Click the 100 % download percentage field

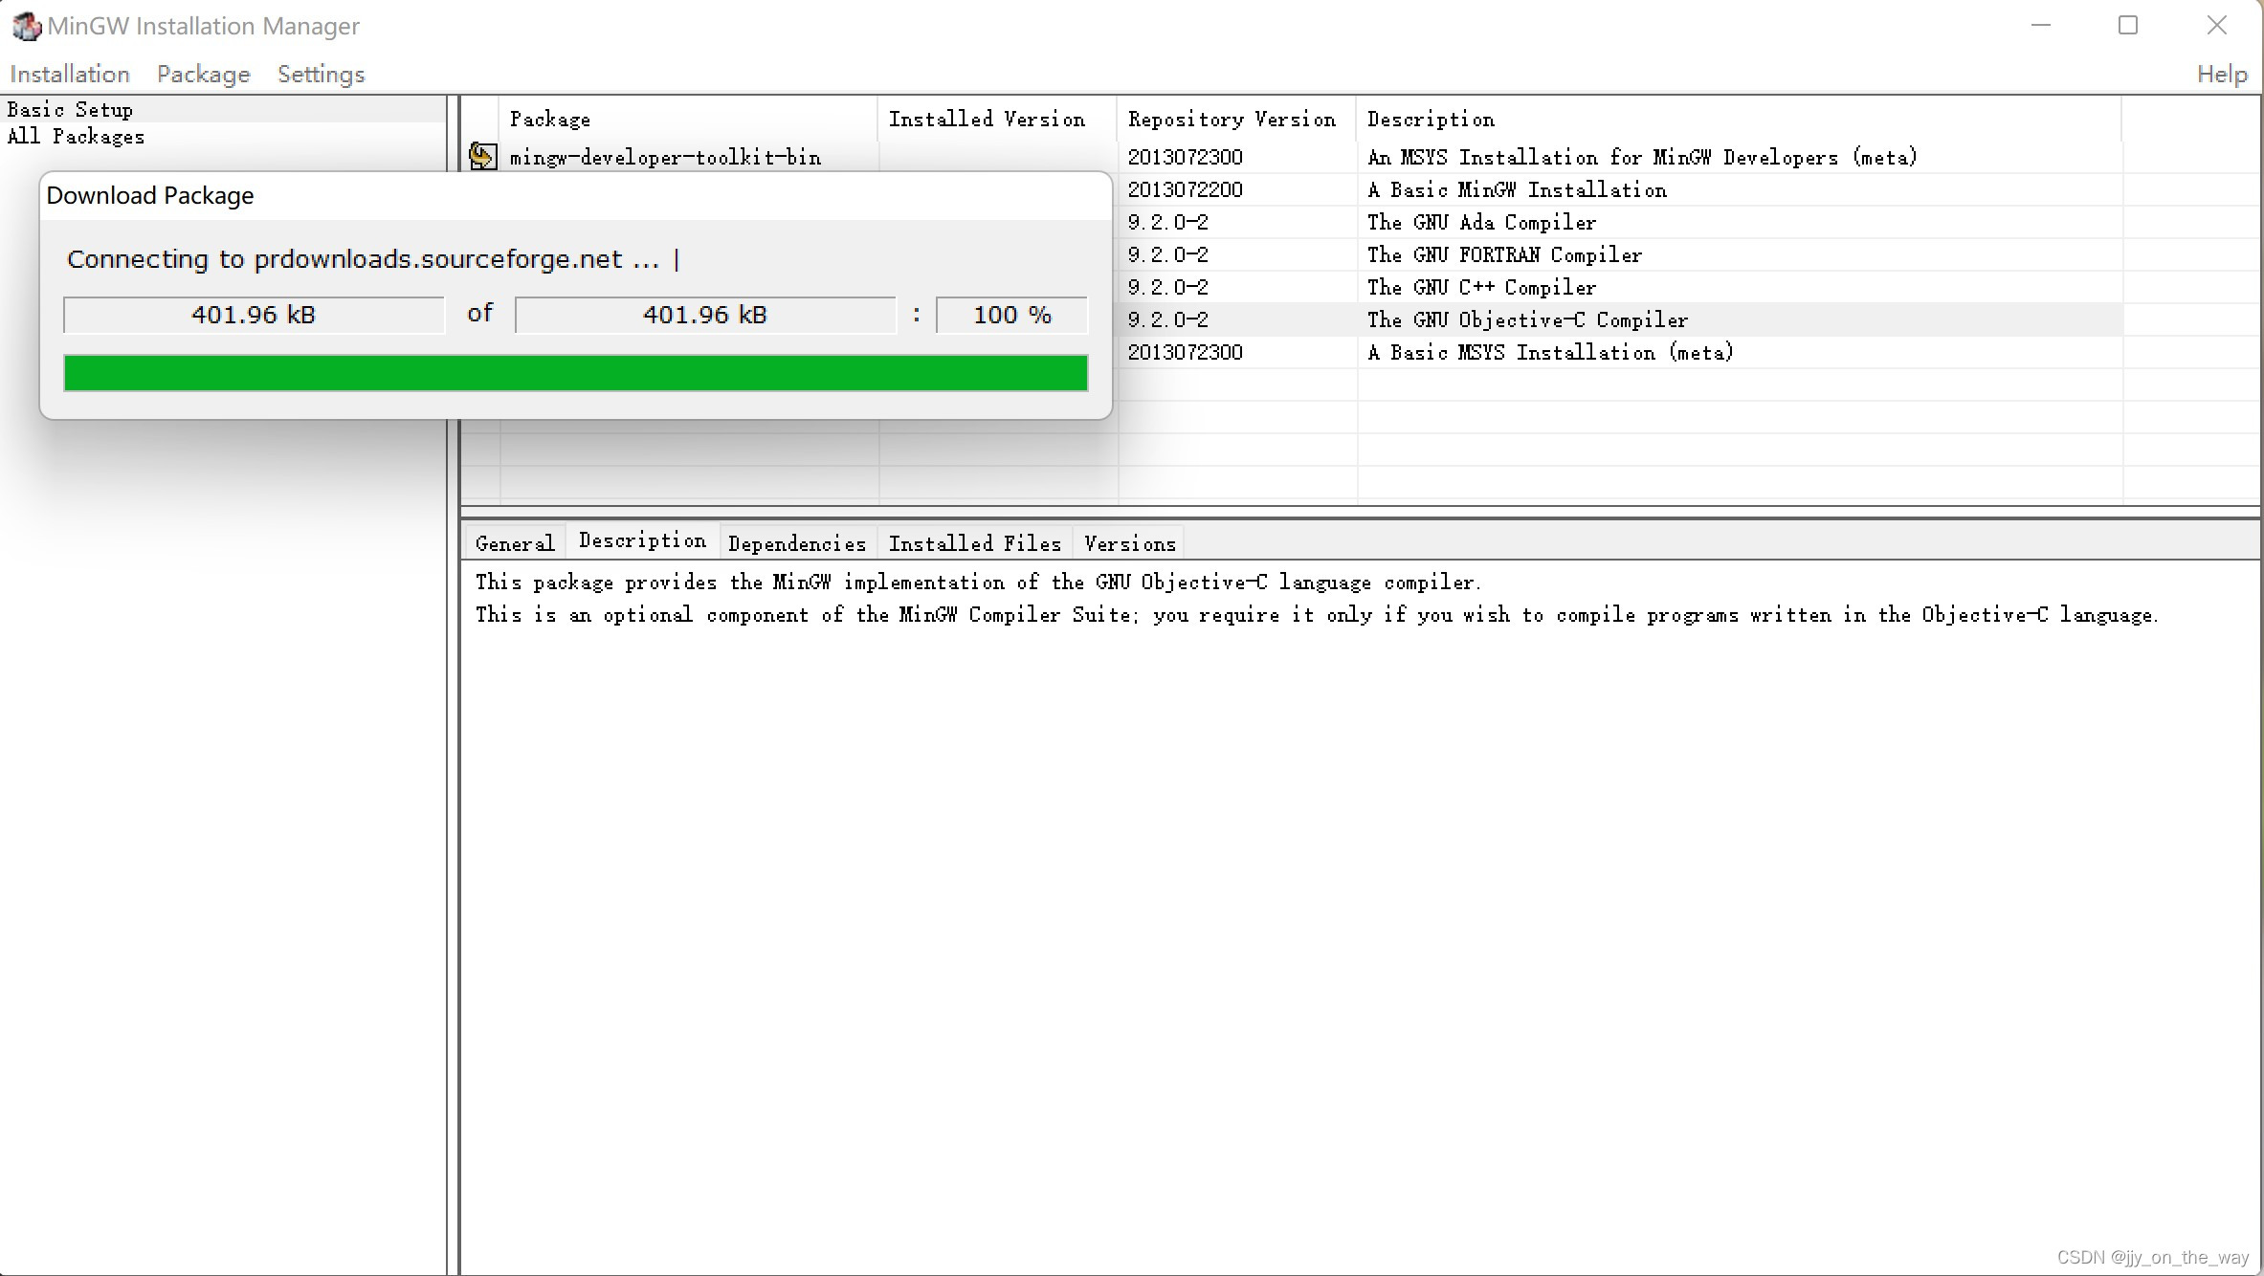click(x=1011, y=315)
